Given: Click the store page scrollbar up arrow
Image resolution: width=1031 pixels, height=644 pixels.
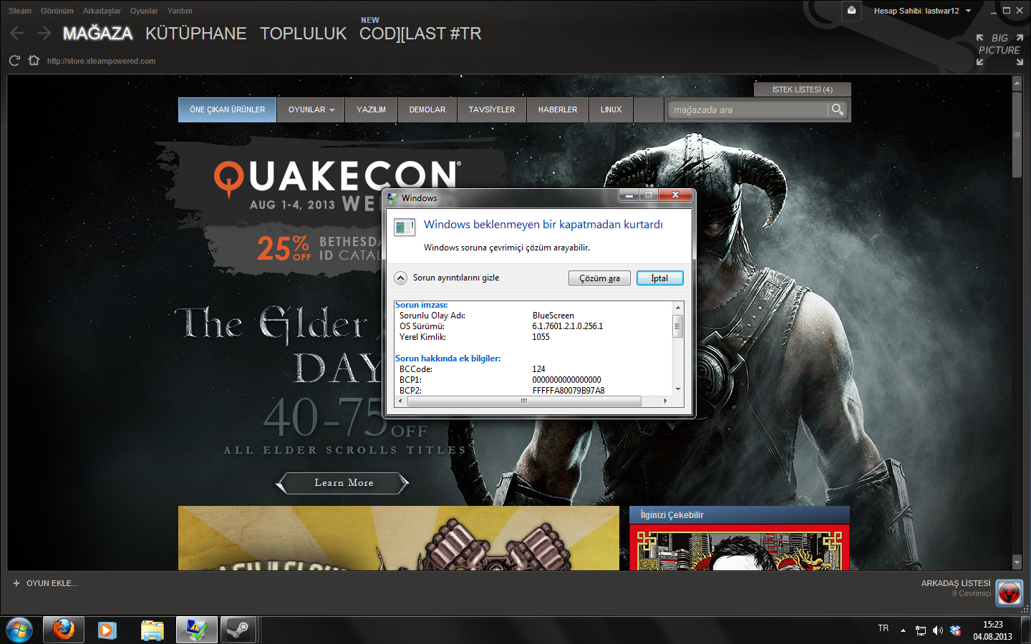Looking at the screenshot, I should point(1017,84).
